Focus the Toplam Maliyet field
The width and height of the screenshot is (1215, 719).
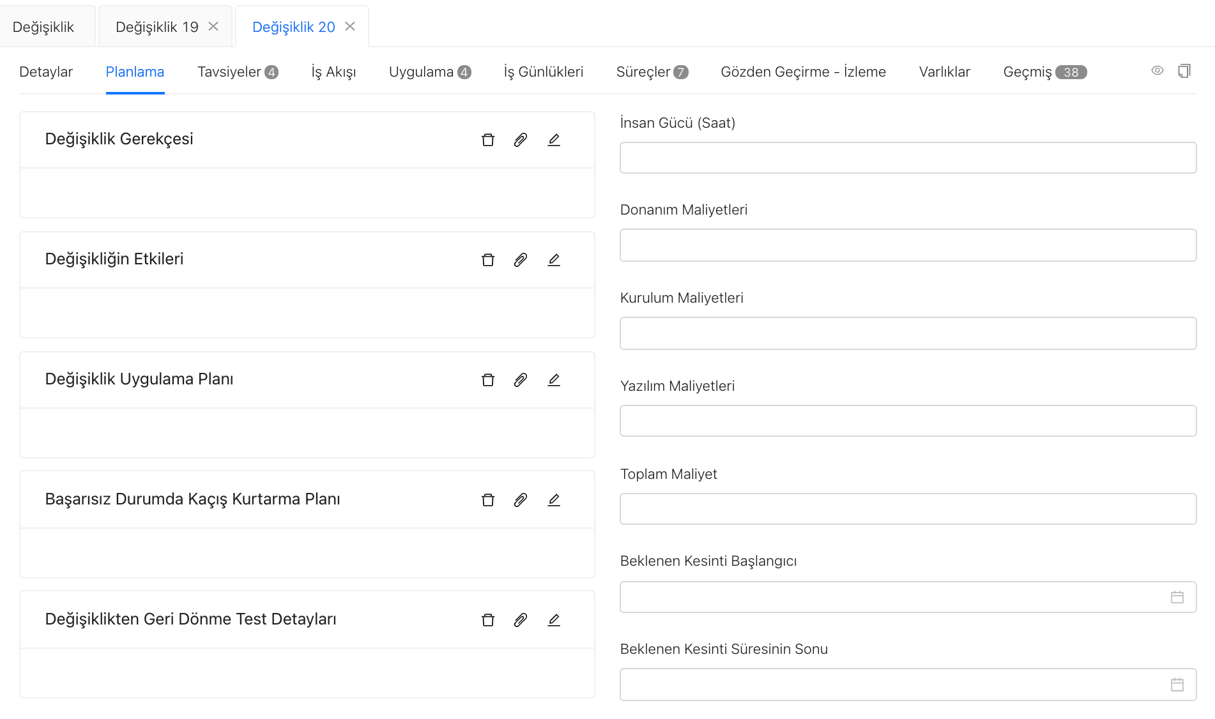point(907,509)
